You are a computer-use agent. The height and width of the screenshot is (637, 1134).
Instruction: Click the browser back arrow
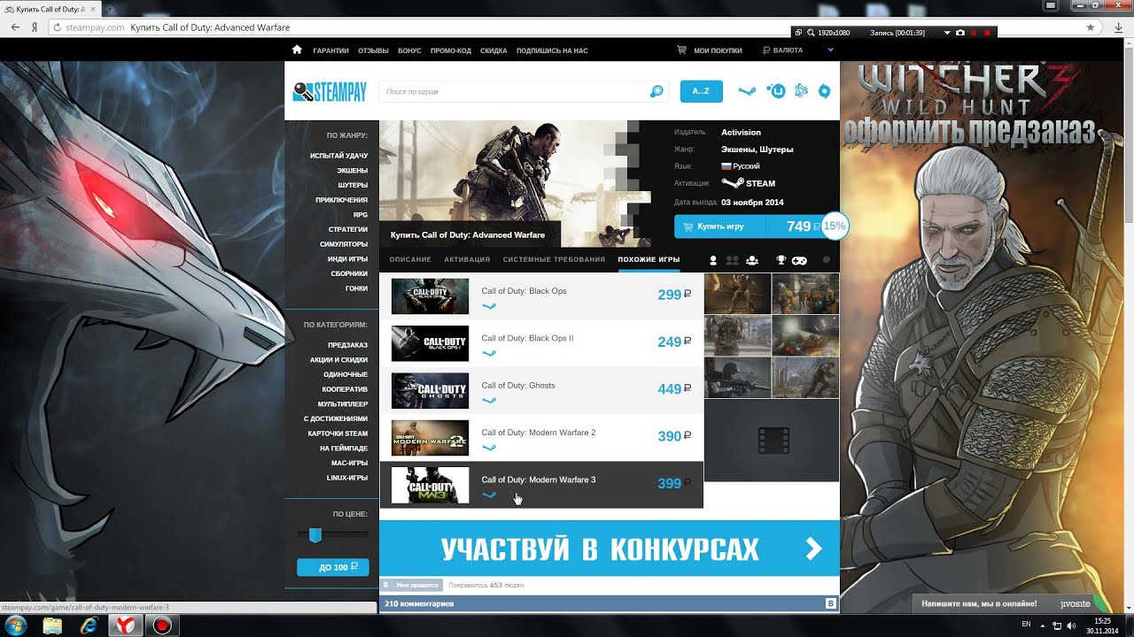(x=14, y=27)
